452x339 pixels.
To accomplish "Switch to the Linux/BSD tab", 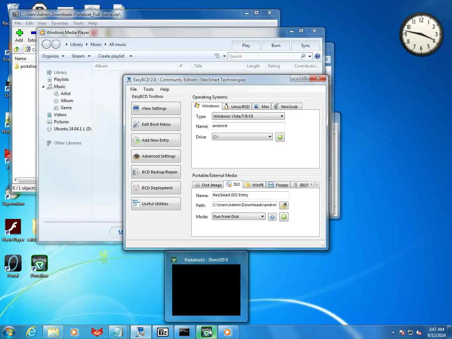I will 237,106.
